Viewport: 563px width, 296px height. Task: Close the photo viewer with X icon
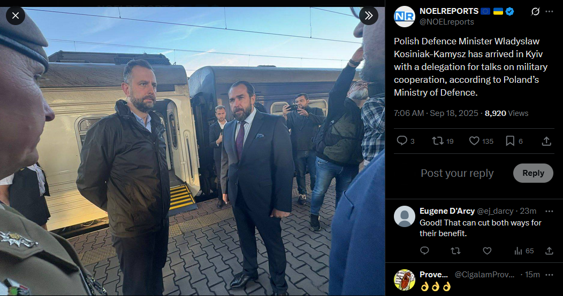click(x=16, y=16)
